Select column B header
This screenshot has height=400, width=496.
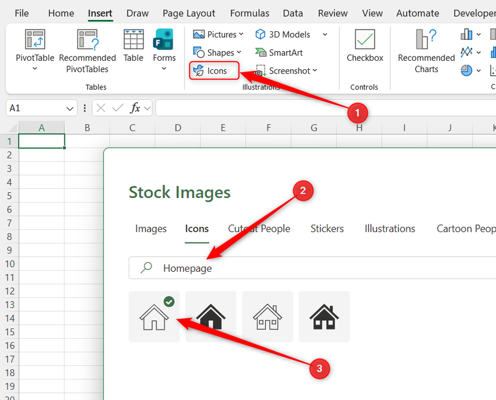pos(87,128)
